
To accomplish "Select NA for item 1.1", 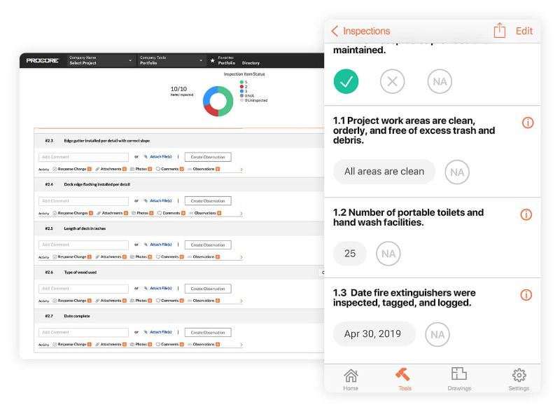I will click(x=457, y=172).
